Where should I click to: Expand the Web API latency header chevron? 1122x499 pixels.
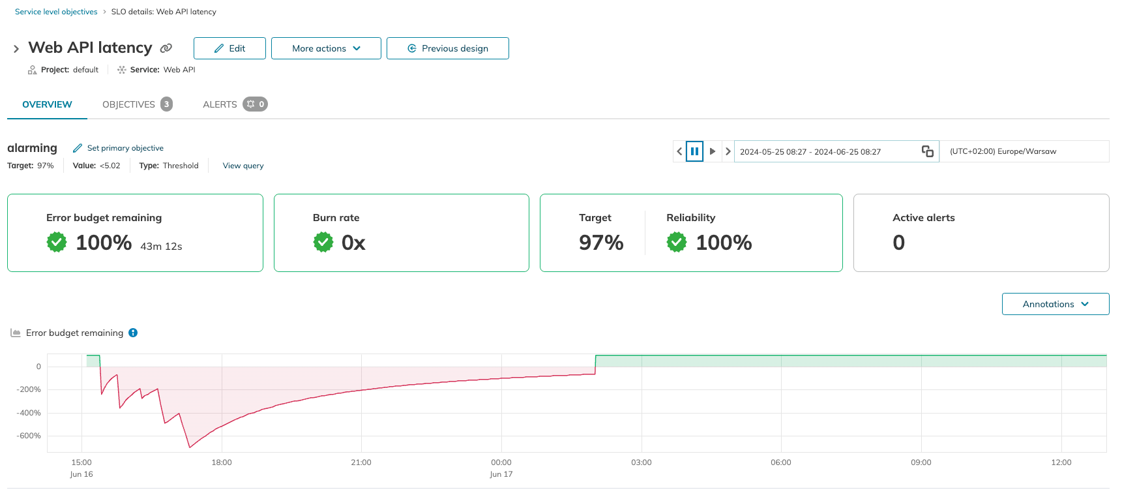(x=16, y=49)
